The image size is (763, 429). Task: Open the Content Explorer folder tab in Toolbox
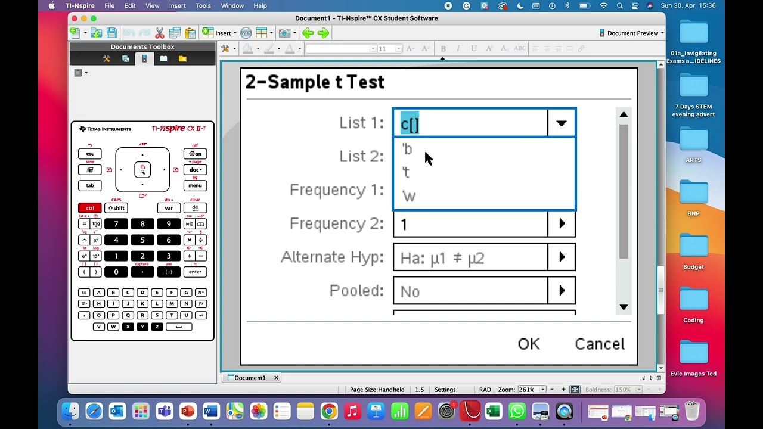[182, 58]
